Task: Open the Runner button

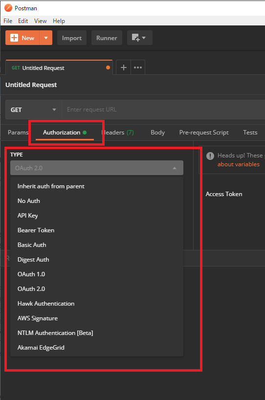Action: tap(107, 38)
